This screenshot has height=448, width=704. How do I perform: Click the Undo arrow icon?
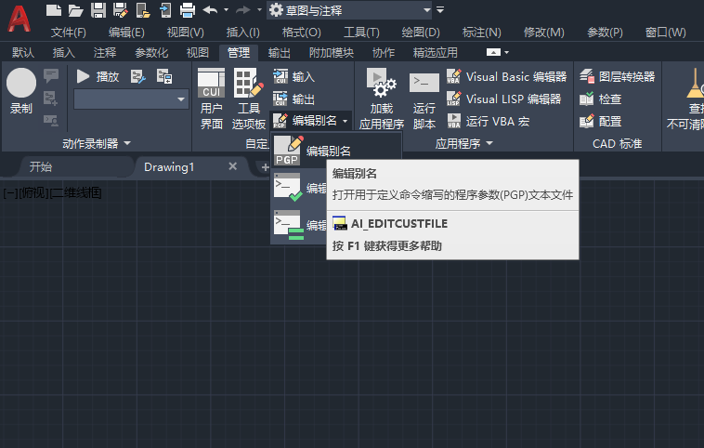pos(210,10)
